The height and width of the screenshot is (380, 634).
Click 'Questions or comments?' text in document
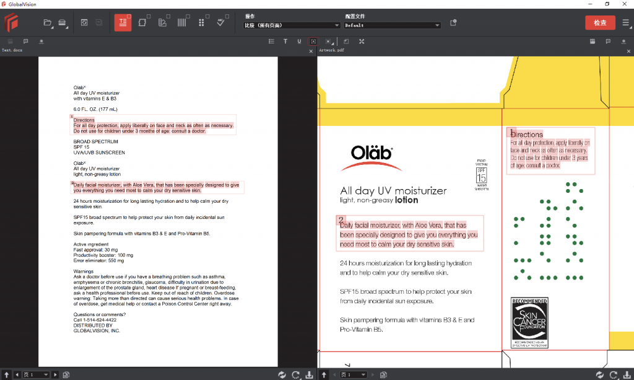pyautogui.click(x=100, y=314)
